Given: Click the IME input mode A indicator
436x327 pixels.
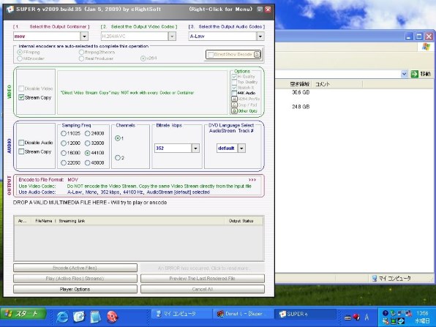Looking at the screenshot, I should [x=367, y=317].
